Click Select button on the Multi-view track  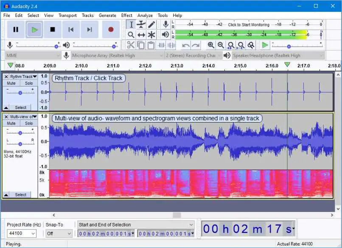[21, 195]
